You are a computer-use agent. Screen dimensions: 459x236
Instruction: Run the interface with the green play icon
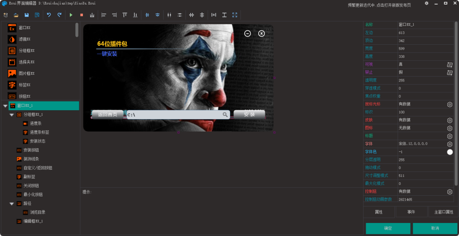pyautogui.click(x=71, y=15)
